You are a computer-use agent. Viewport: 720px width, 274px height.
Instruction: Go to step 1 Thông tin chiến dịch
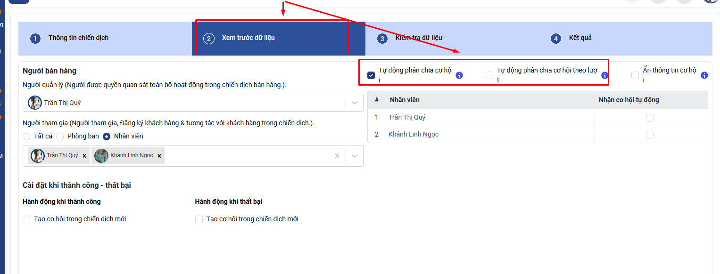click(78, 38)
